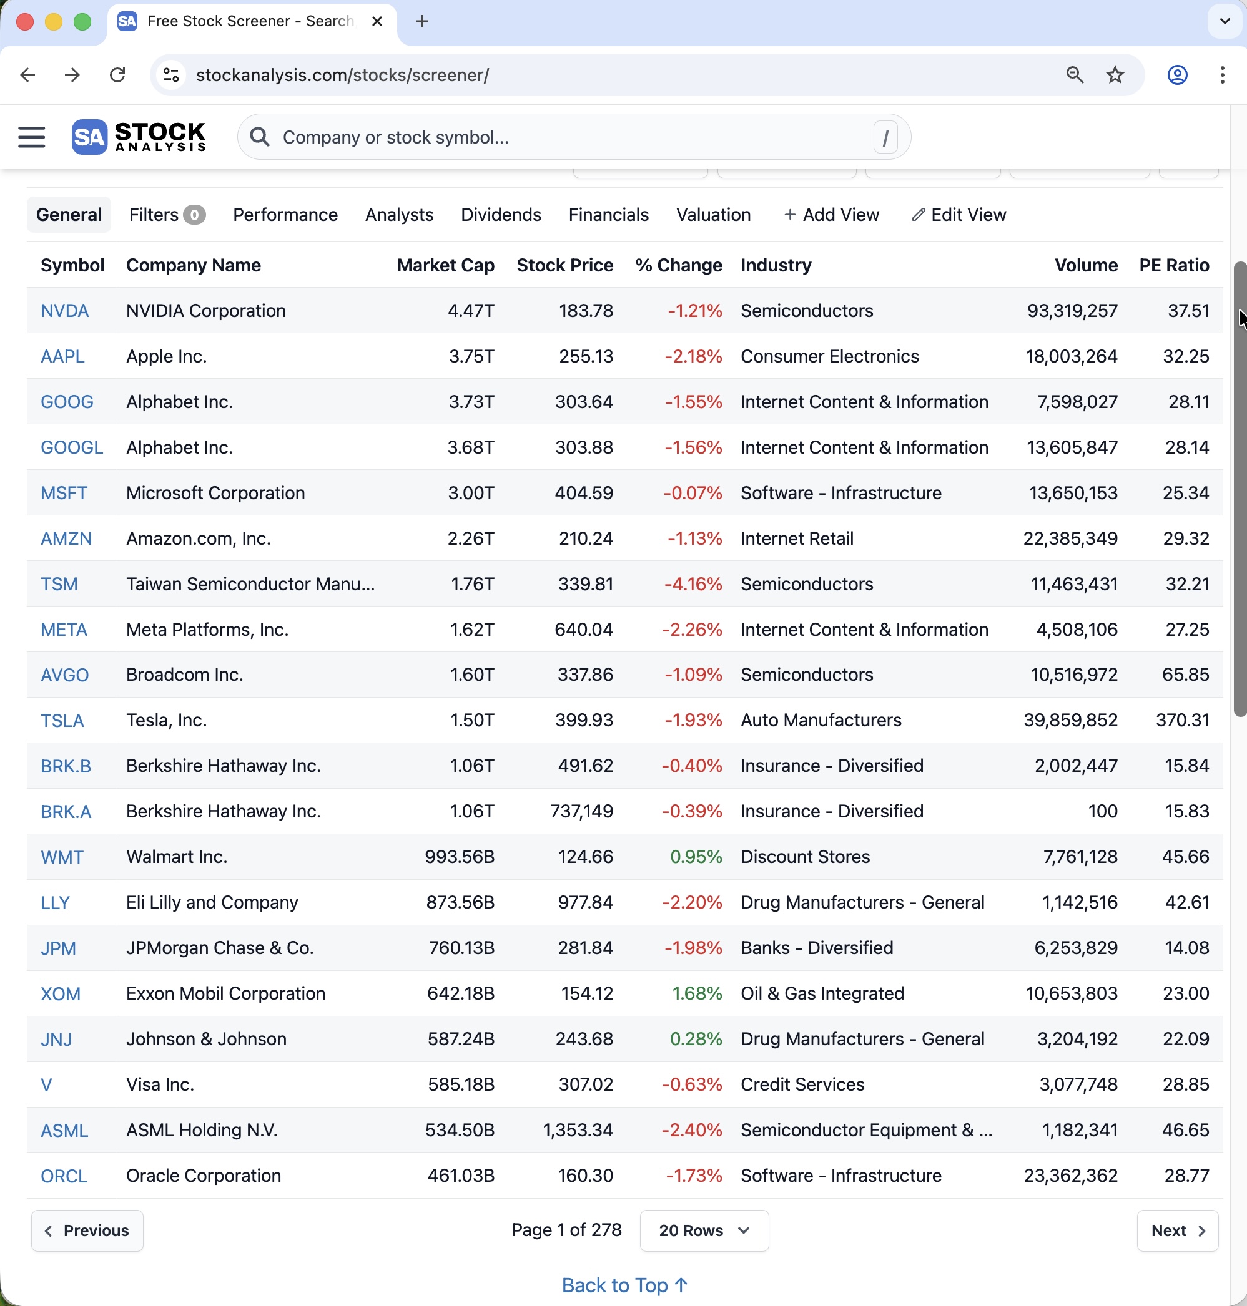Click the Edit View pencil button

coord(959,215)
